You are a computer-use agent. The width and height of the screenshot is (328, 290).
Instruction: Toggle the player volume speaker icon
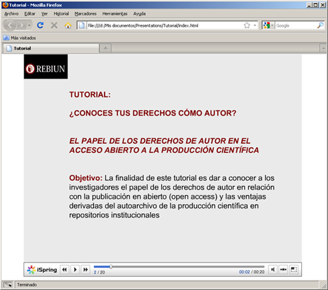(273, 269)
